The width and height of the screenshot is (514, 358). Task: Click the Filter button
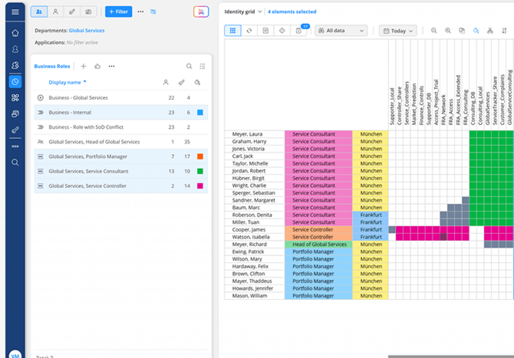coord(118,12)
